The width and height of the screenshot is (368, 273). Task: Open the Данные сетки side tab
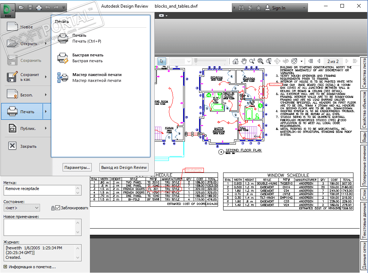364,256
